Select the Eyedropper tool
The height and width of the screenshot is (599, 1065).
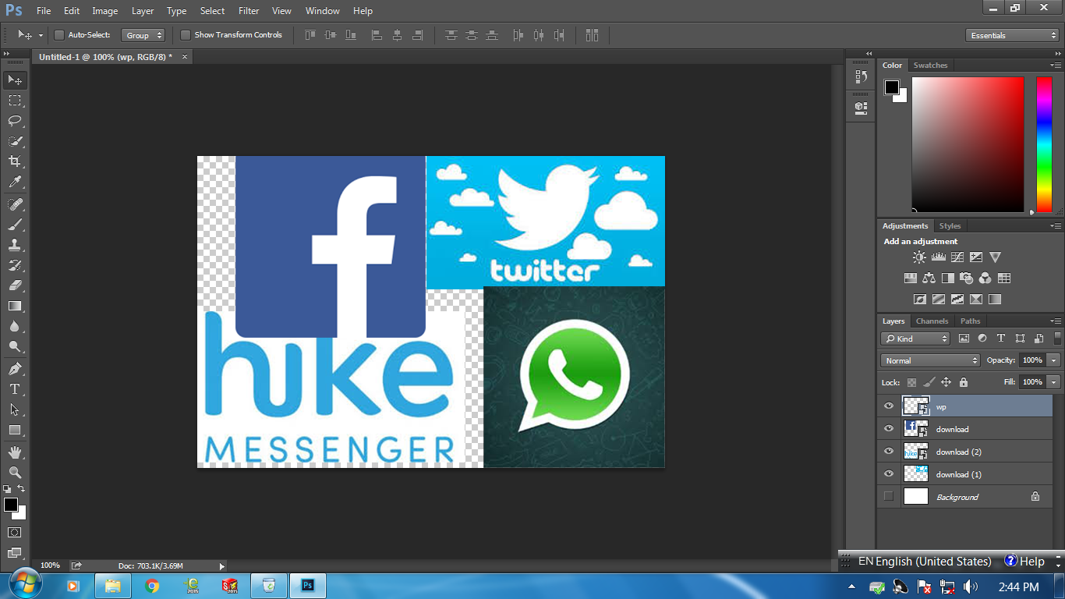point(15,182)
